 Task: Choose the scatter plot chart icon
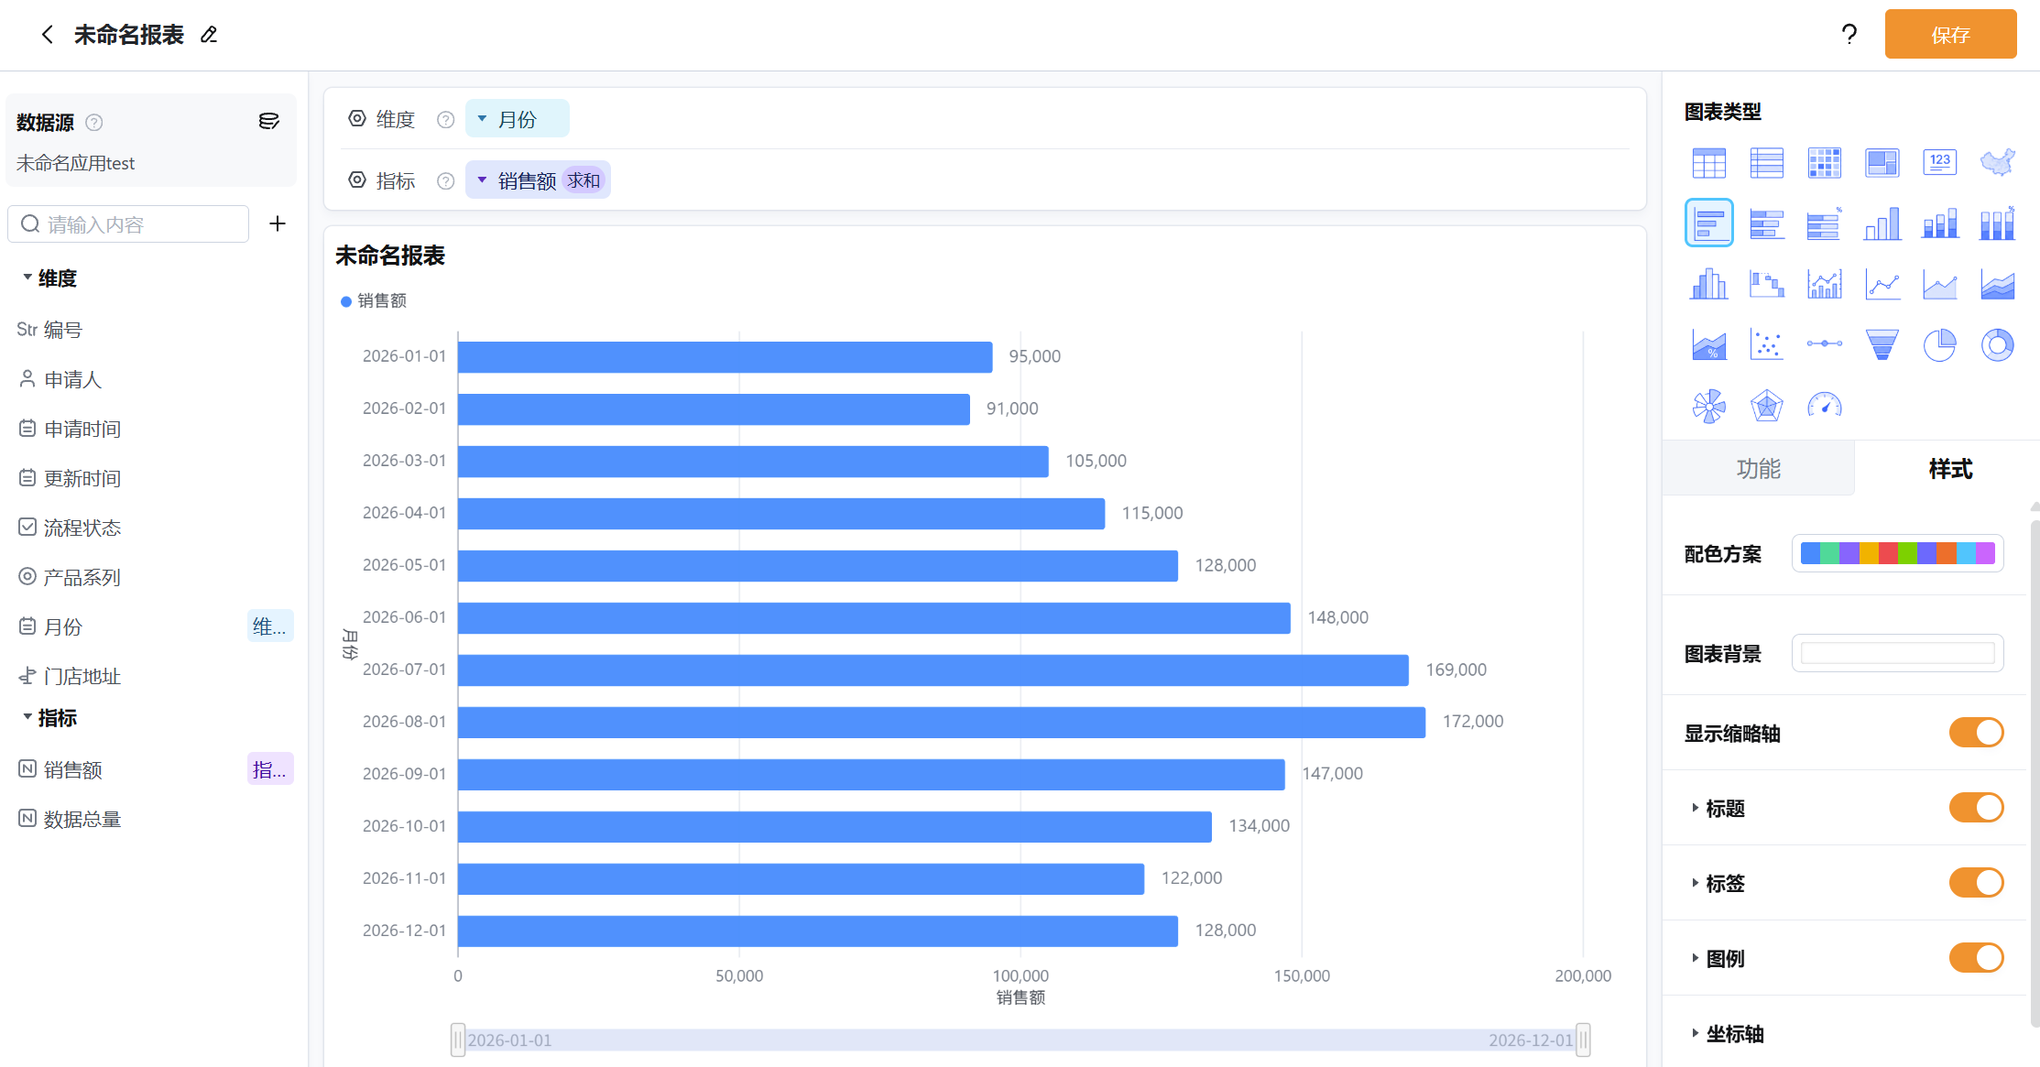[1766, 345]
